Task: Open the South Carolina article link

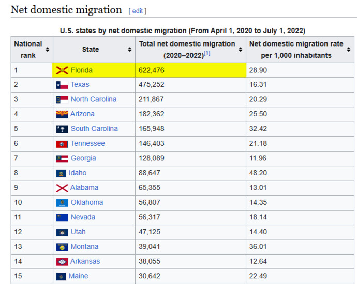Action: 94,129
